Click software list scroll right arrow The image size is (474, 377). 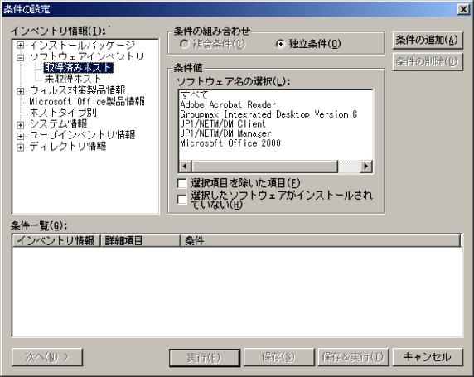click(x=366, y=167)
